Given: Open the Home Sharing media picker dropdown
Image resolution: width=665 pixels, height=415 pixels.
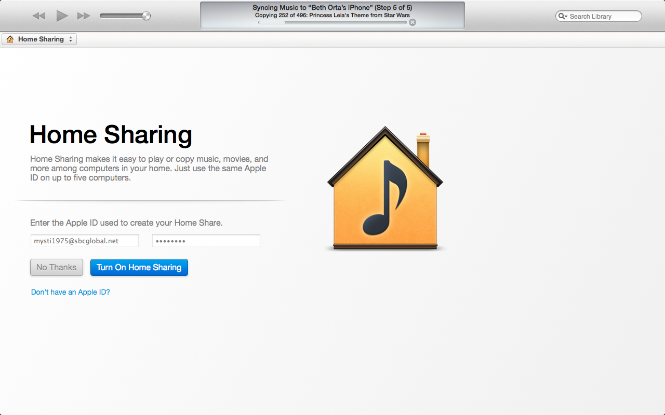Looking at the screenshot, I should [x=39, y=39].
